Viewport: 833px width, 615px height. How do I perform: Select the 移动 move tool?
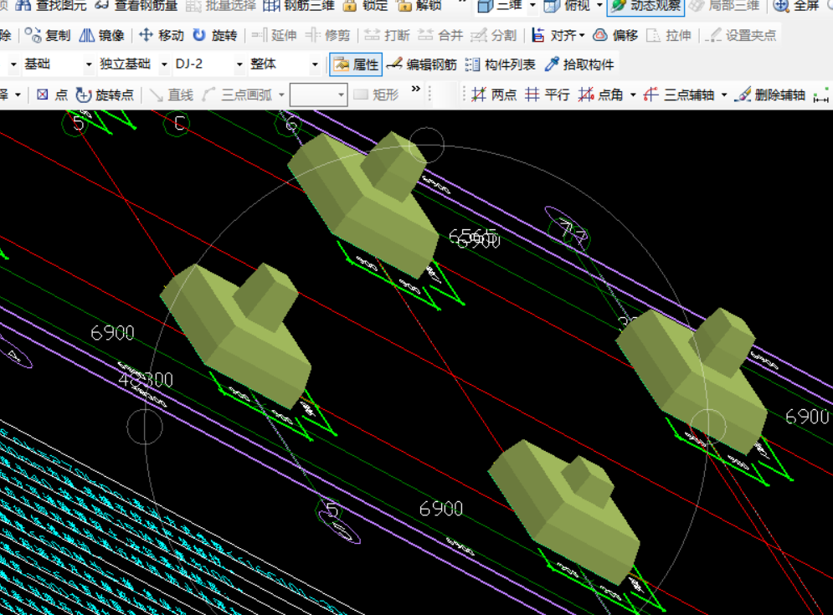162,35
